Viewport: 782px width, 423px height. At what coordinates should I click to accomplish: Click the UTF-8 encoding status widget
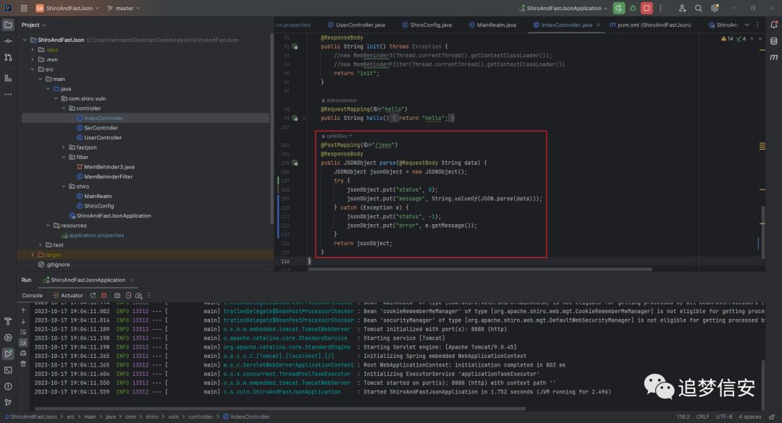723,416
